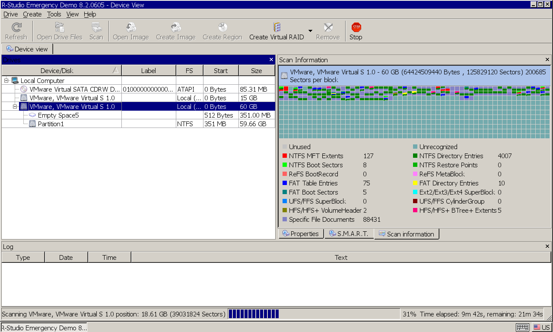Viewport: 553px width, 332px height.
Task: Click the Create Image toolbar icon
Action: [176, 28]
